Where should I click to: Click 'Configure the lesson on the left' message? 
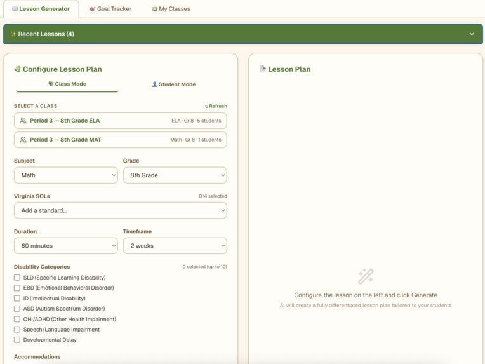coord(366,295)
